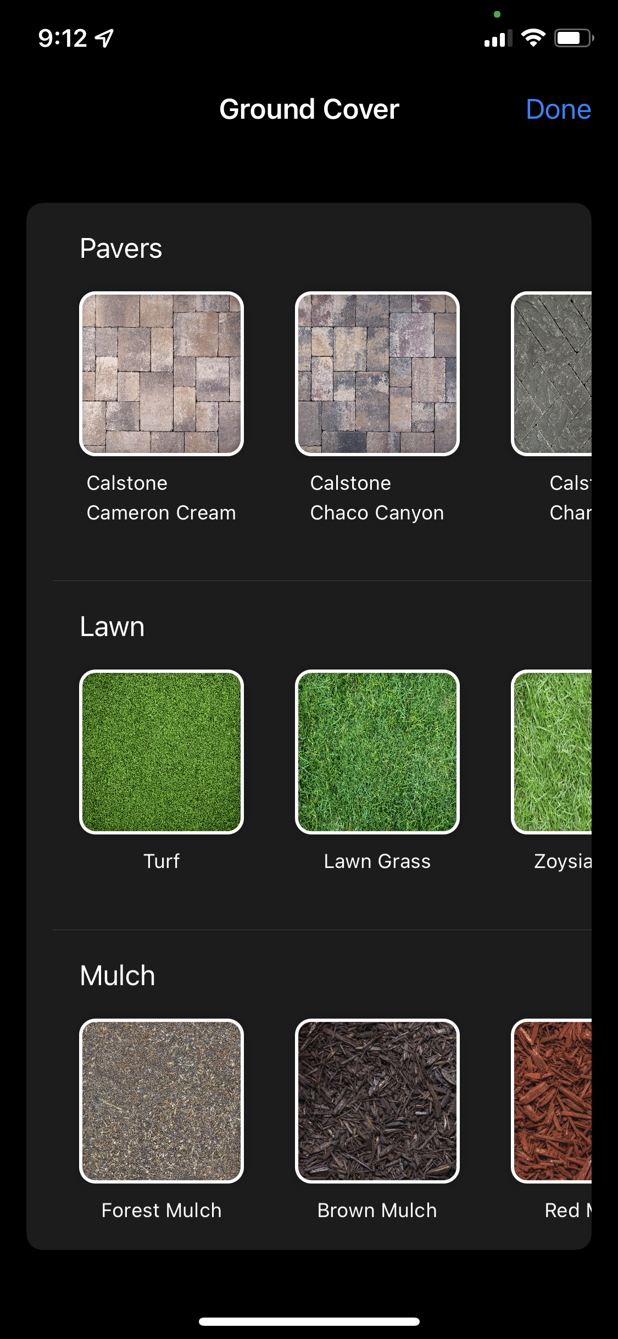This screenshot has height=1339, width=618.
Task: Tap the Calstone Cameron Cream label
Action: (x=162, y=498)
